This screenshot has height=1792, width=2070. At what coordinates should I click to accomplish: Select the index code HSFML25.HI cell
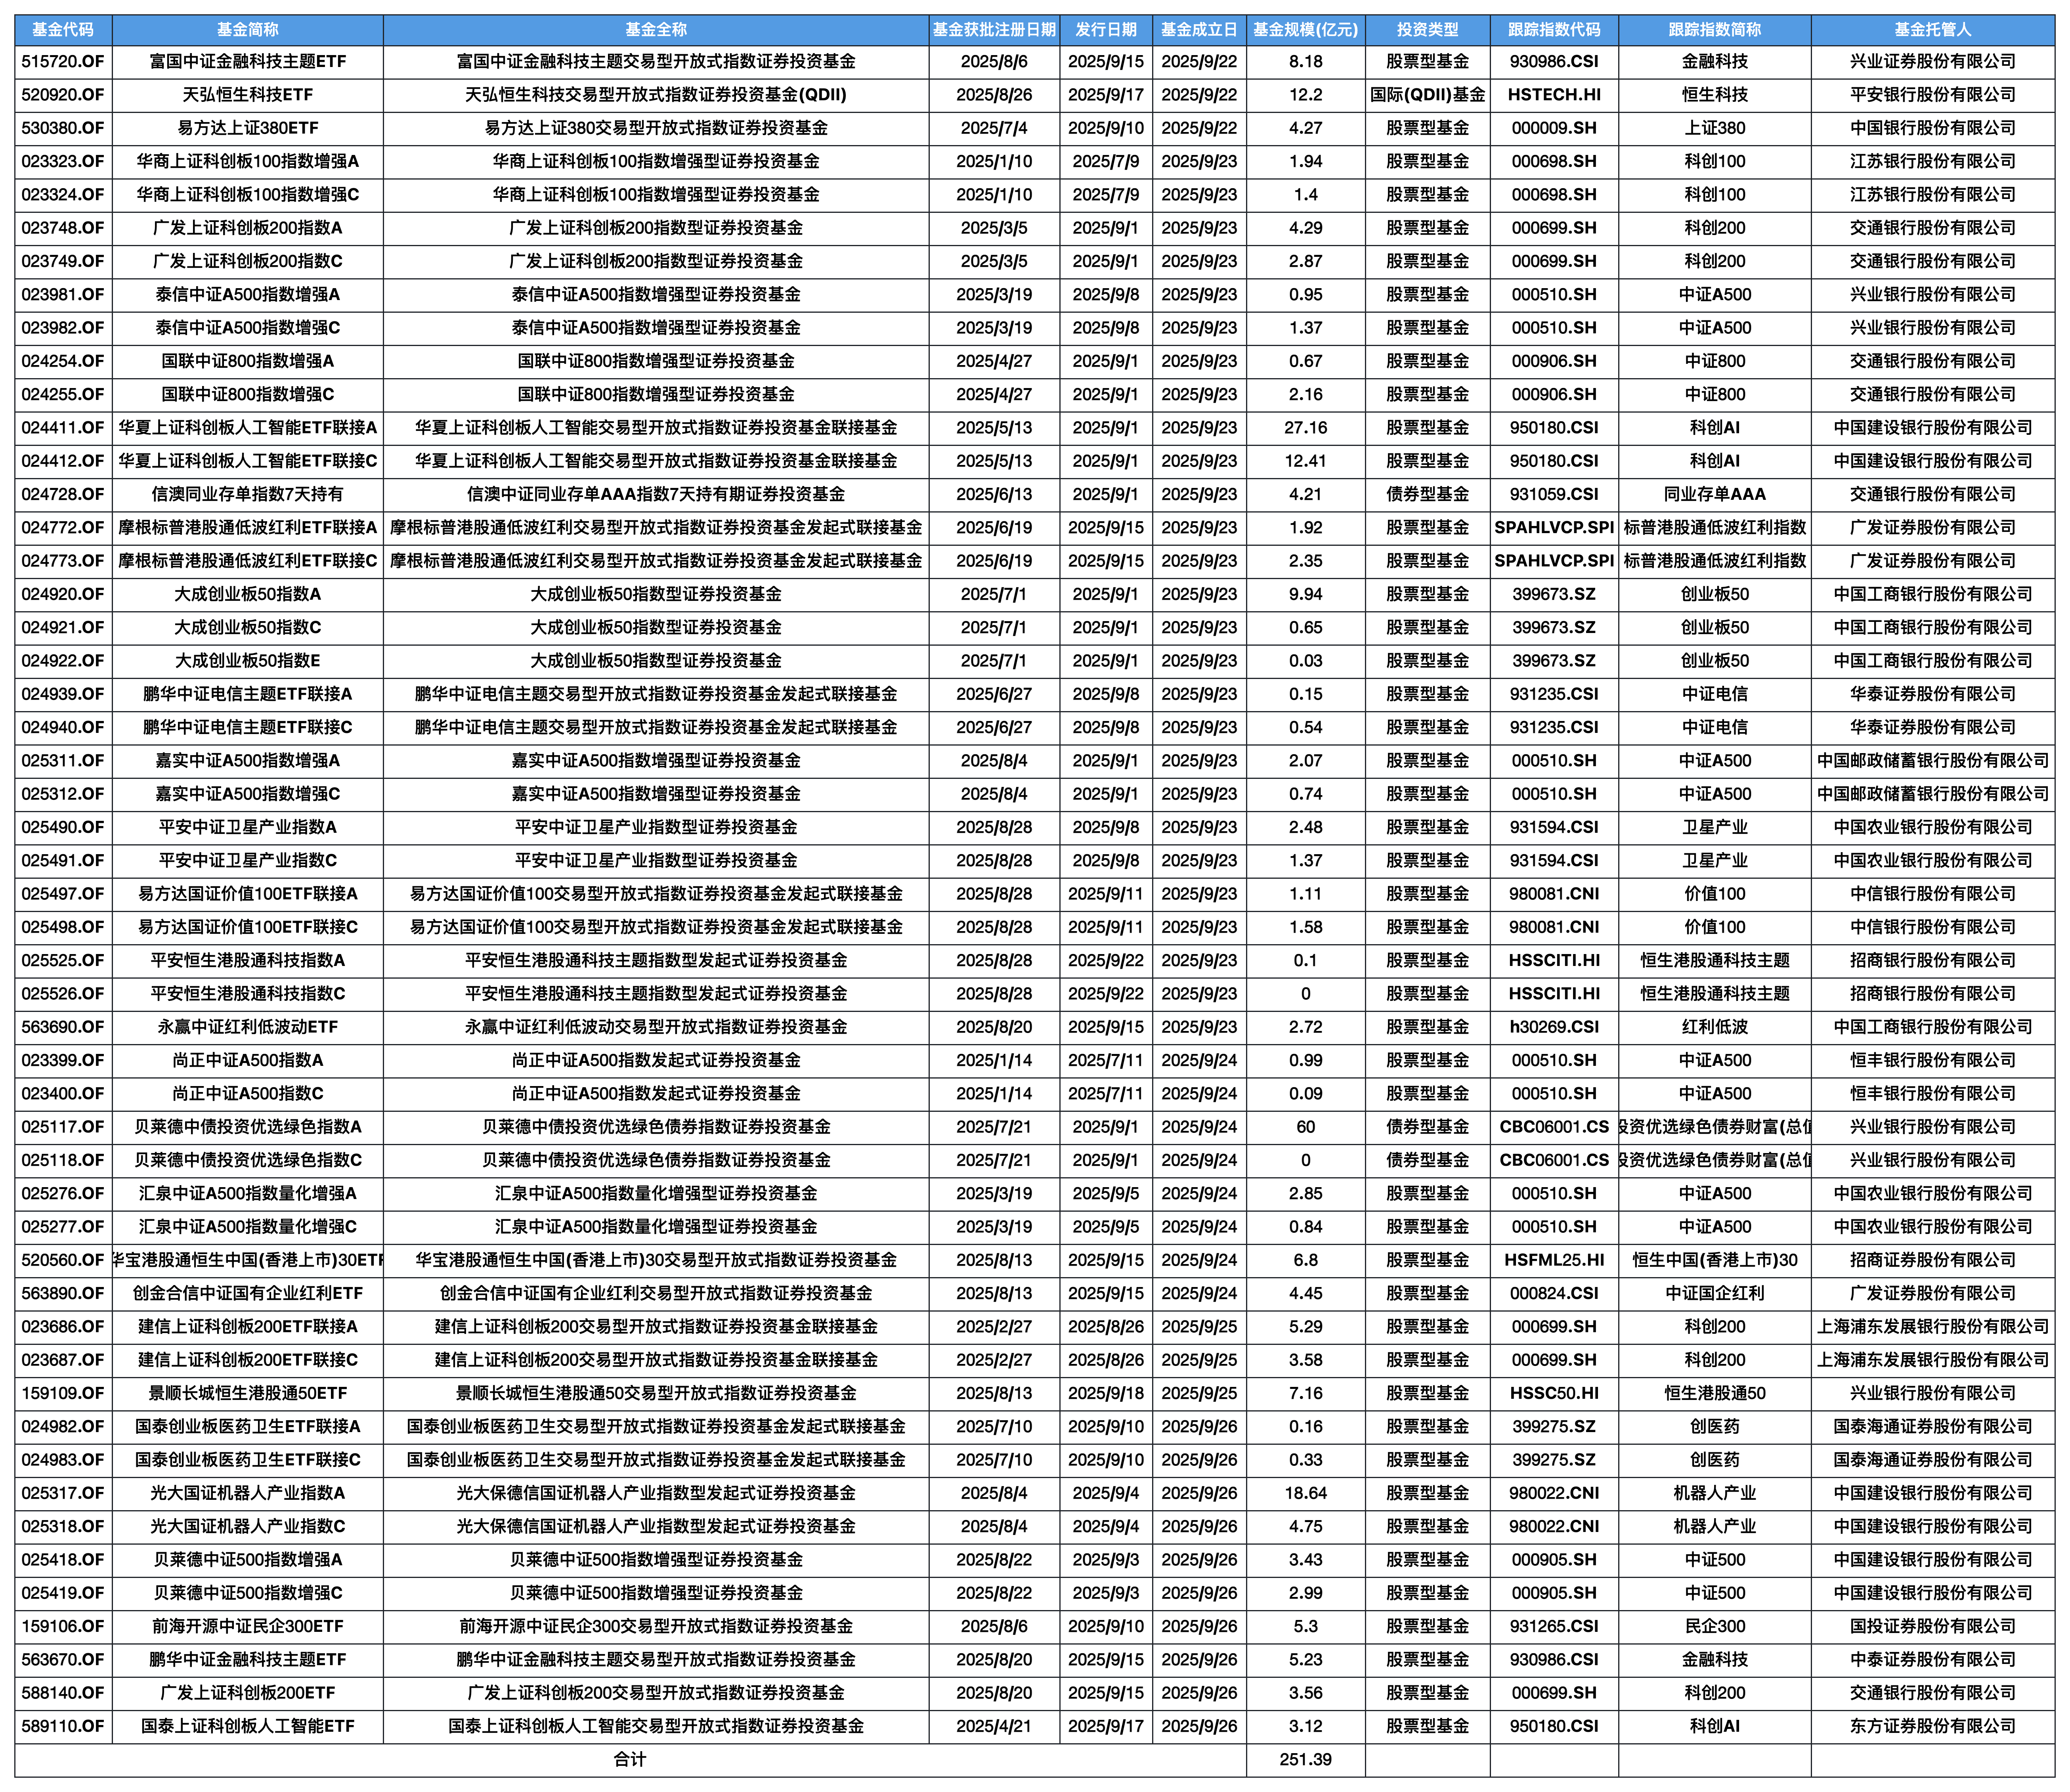(1553, 1260)
